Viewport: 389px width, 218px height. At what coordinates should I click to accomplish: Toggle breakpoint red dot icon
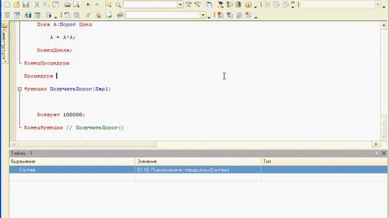[220, 15]
